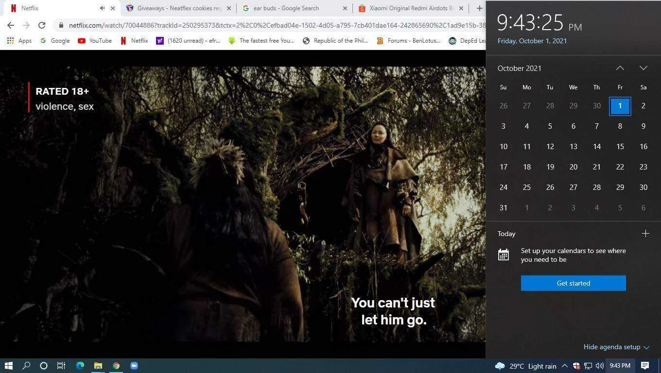Click the October 2021 month header

tap(519, 68)
